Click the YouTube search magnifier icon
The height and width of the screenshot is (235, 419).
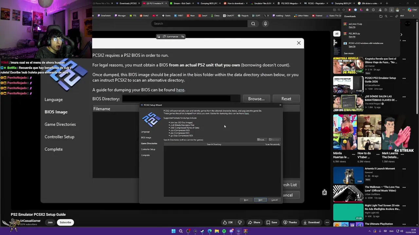[253, 23]
